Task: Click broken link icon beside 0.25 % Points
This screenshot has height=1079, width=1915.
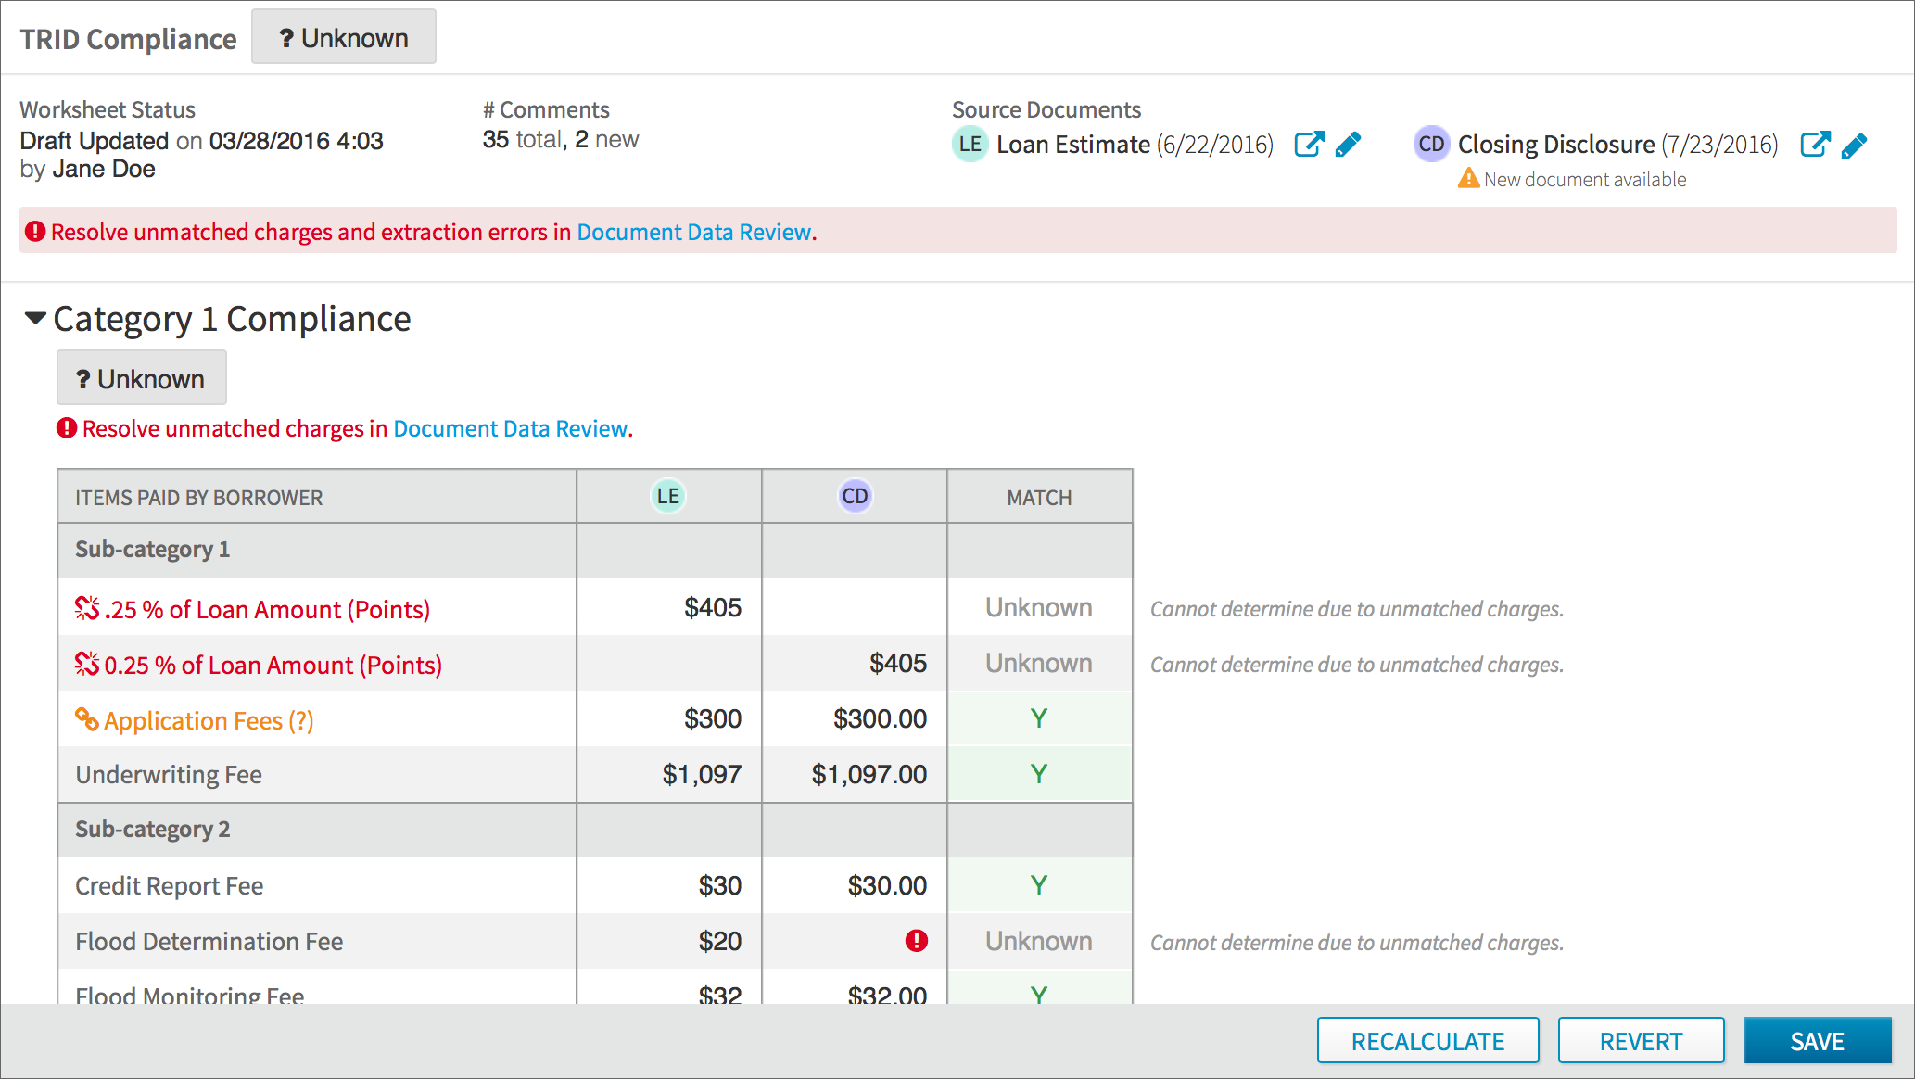Action: [x=87, y=664]
